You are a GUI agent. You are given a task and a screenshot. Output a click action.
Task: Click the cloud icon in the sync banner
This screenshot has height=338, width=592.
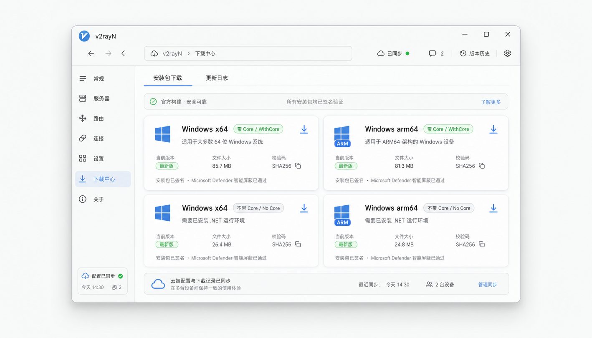tap(158, 284)
